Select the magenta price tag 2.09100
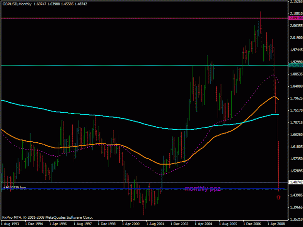The height and width of the screenshot is (227, 303). coord(296,18)
